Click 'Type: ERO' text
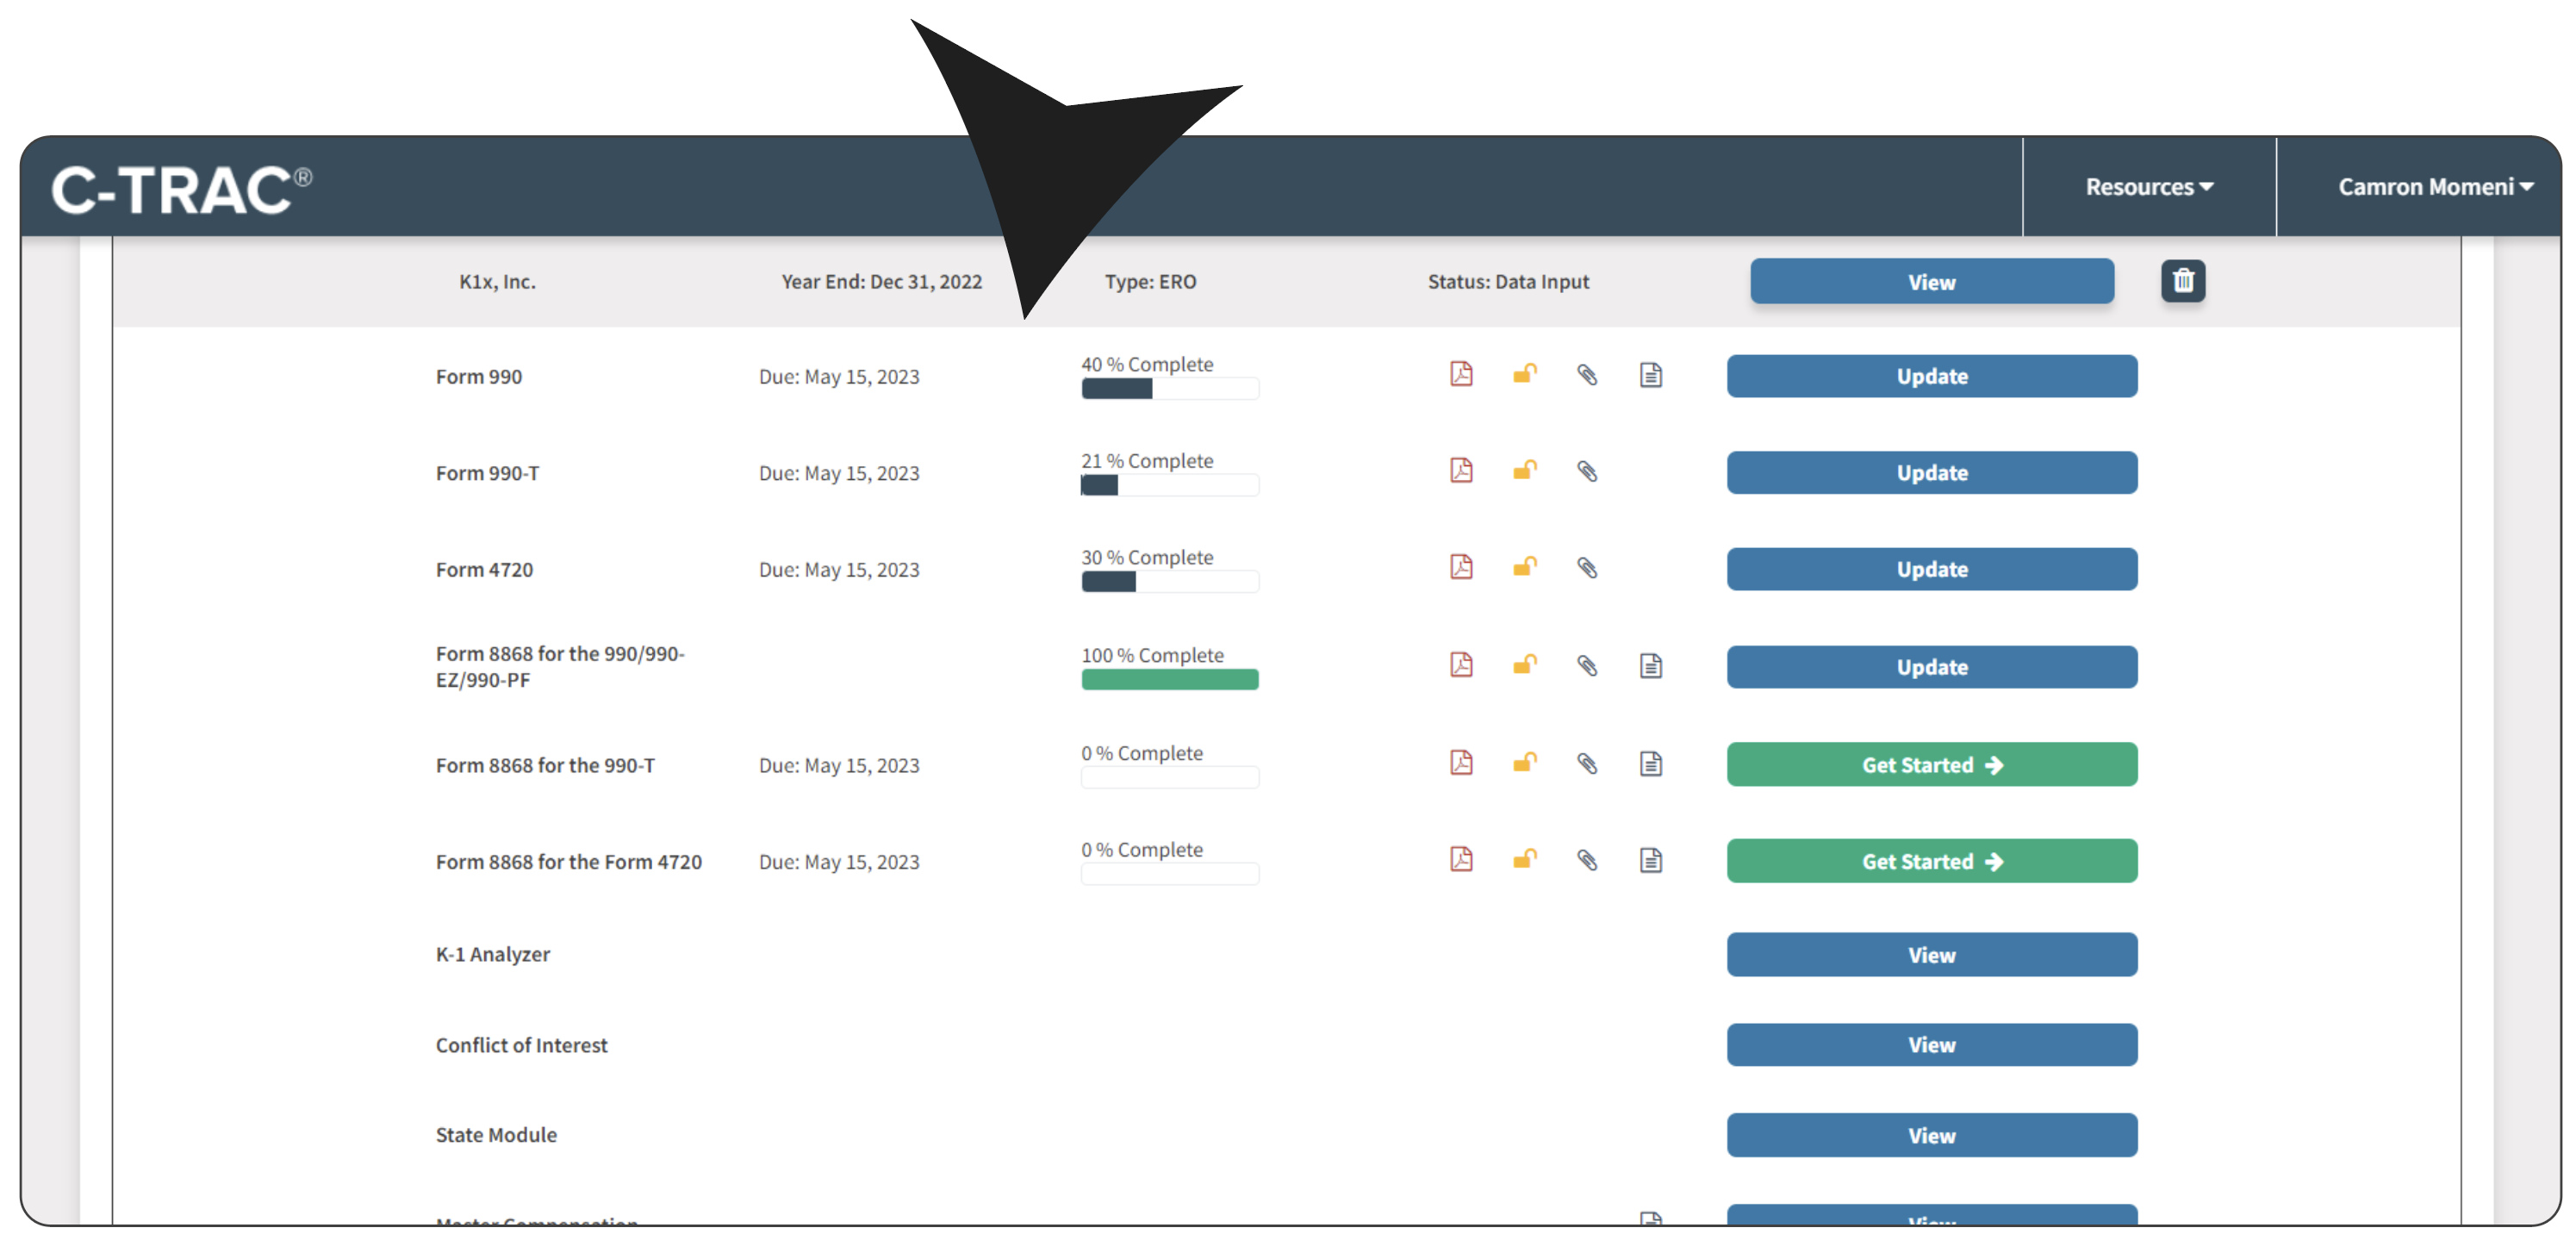This screenshot has height=1234, width=2576. (x=1151, y=282)
